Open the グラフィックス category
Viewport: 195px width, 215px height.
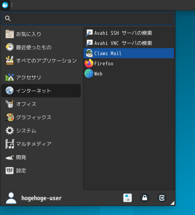41,117
